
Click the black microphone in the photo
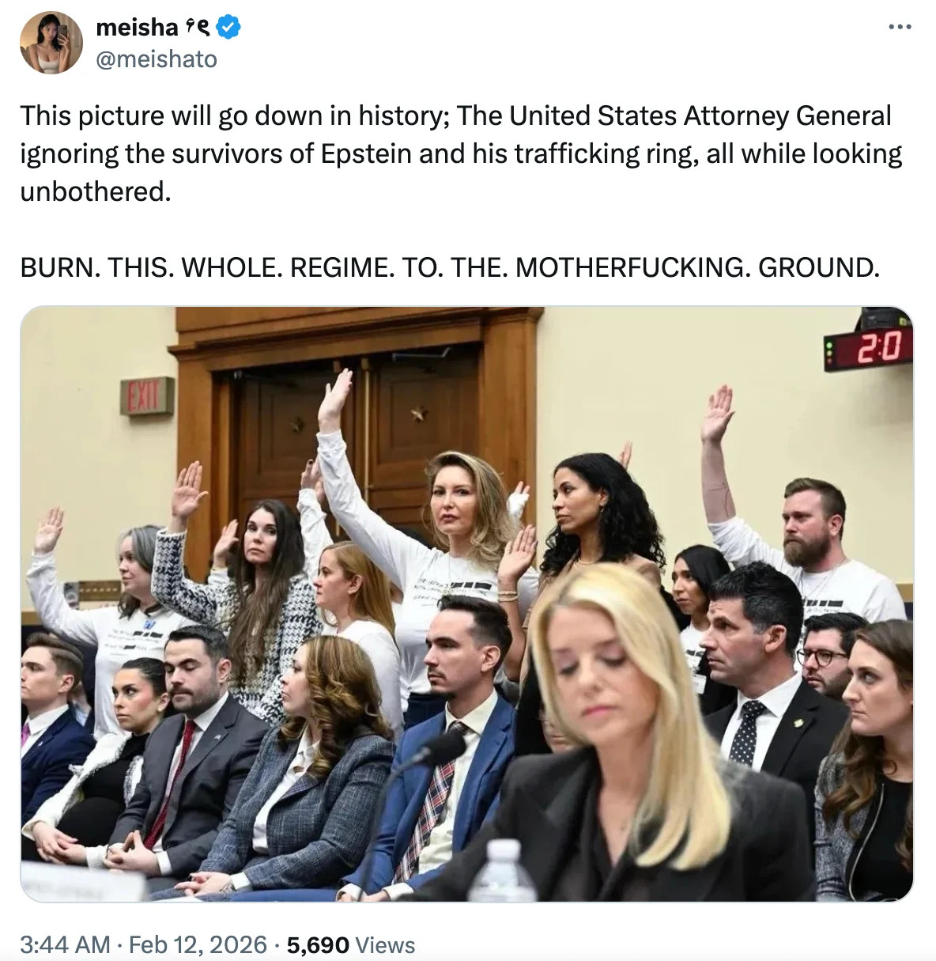439,750
